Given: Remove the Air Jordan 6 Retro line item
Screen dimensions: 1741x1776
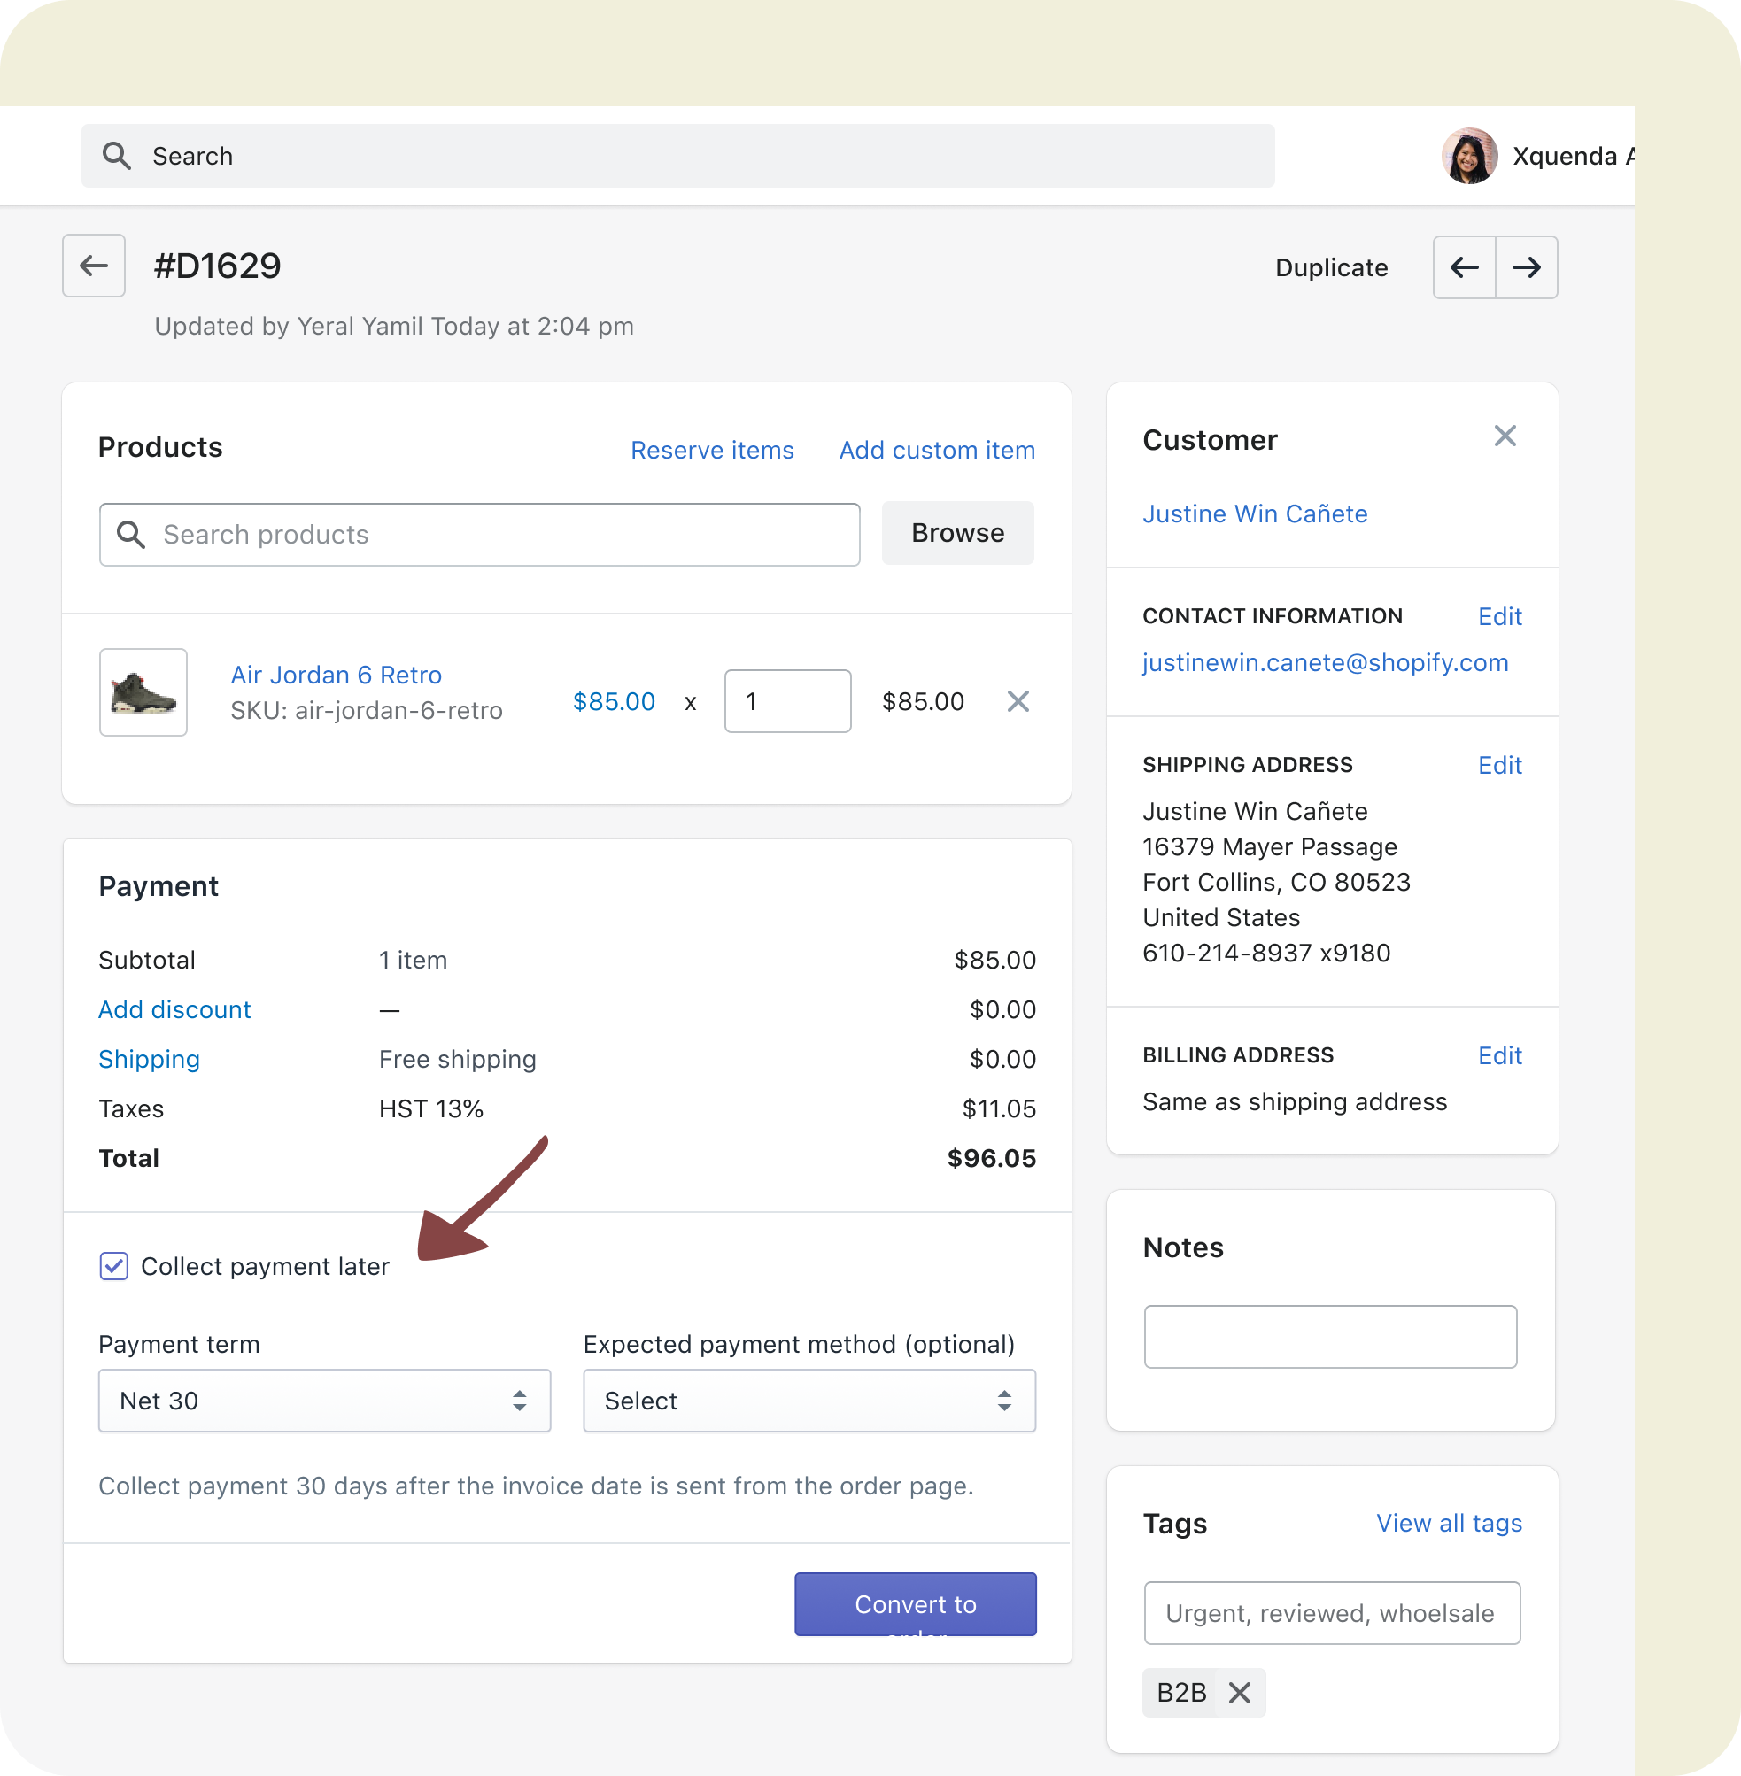Looking at the screenshot, I should pos(1018,701).
